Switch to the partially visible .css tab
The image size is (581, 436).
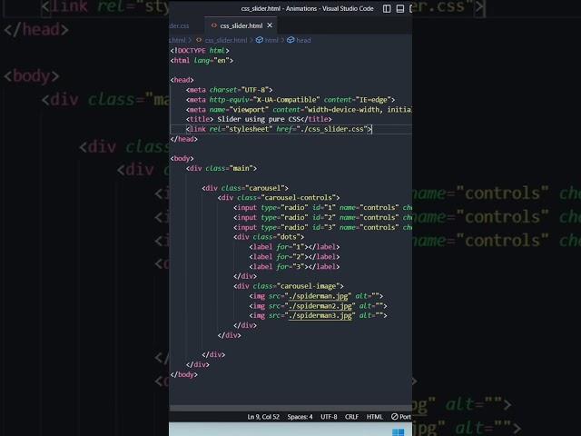(180, 25)
